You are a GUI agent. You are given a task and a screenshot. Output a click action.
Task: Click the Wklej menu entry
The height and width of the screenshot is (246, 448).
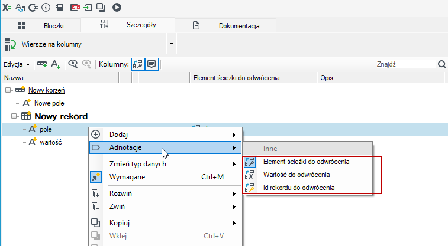pos(166,236)
